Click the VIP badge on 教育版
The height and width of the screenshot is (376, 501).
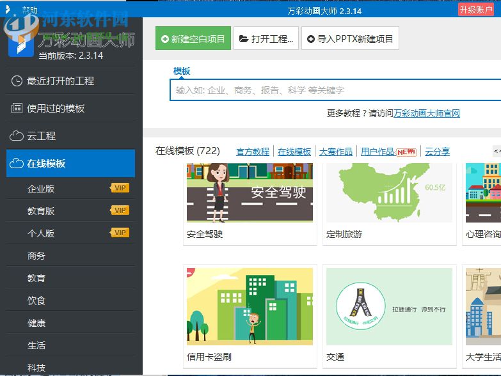tap(120, 210)
